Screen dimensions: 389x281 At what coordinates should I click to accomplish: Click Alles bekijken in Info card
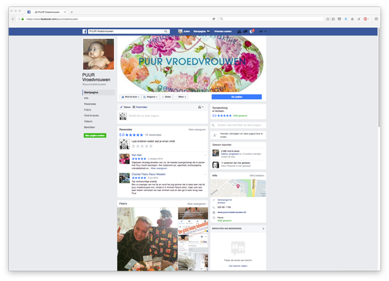(257, 175)
